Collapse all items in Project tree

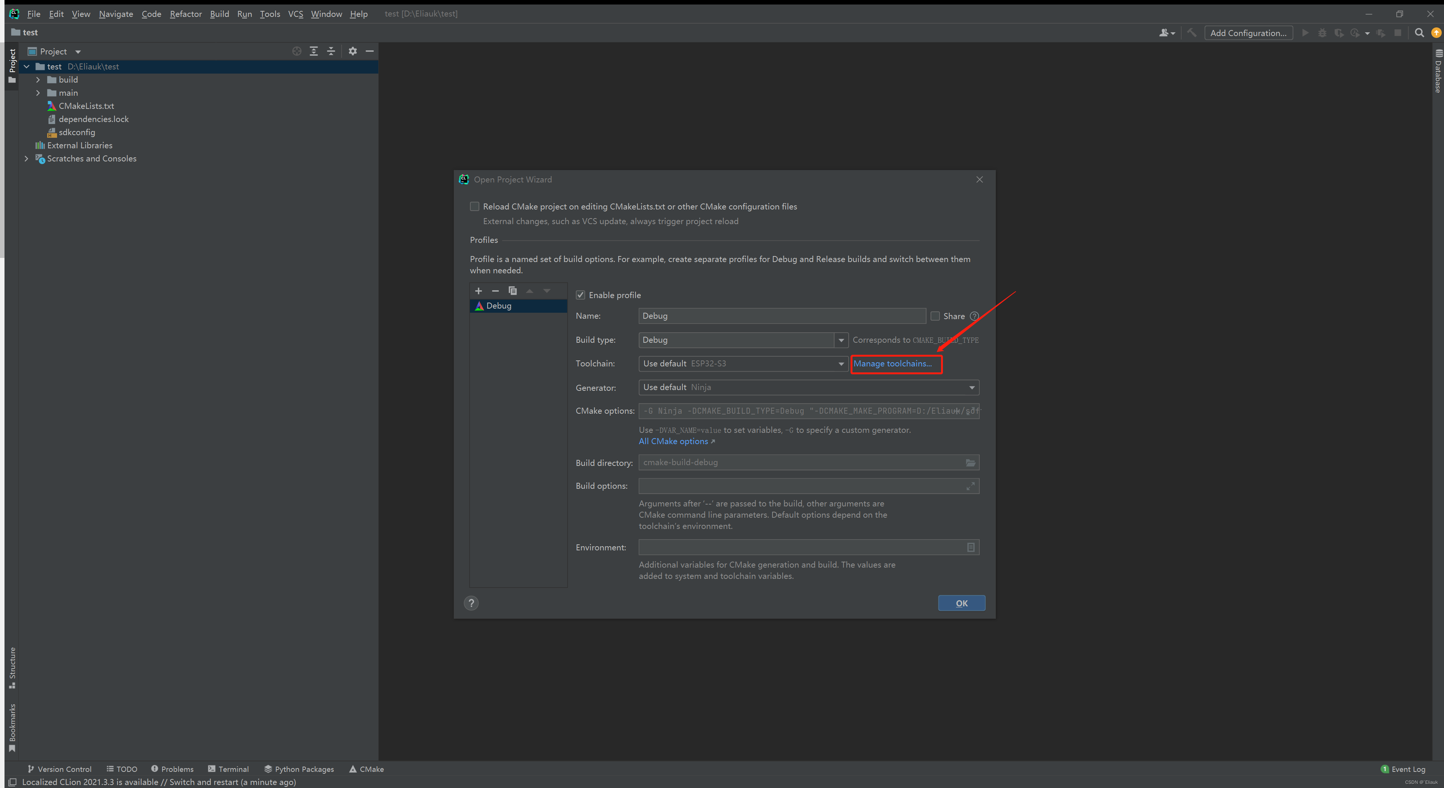click(x=331, y=51)
